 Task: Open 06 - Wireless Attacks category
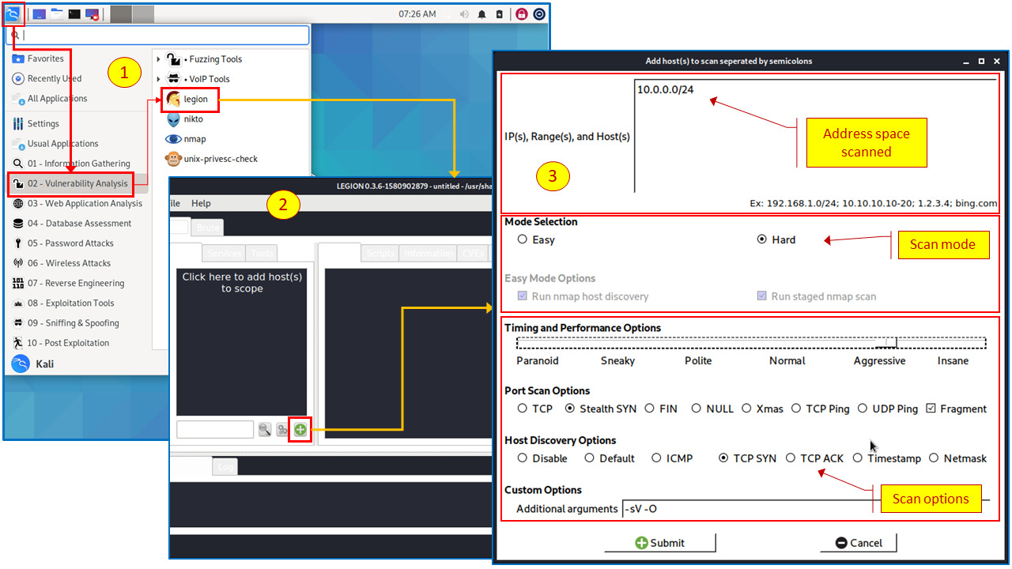click(62, 263)
